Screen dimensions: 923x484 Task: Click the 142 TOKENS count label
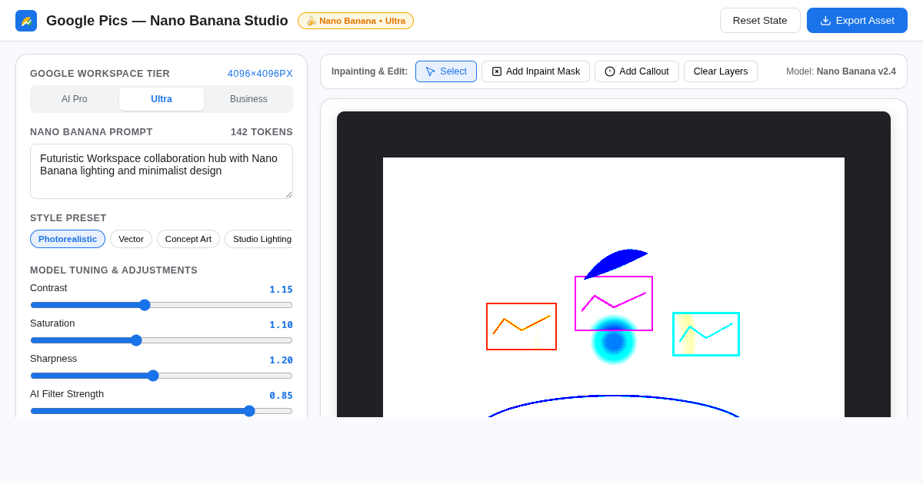pos(262,132)
